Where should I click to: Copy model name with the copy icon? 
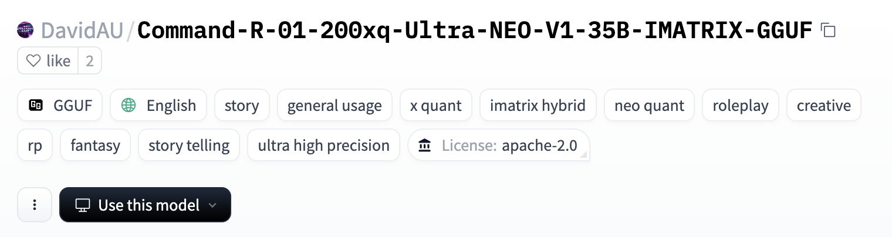[828, 30]
